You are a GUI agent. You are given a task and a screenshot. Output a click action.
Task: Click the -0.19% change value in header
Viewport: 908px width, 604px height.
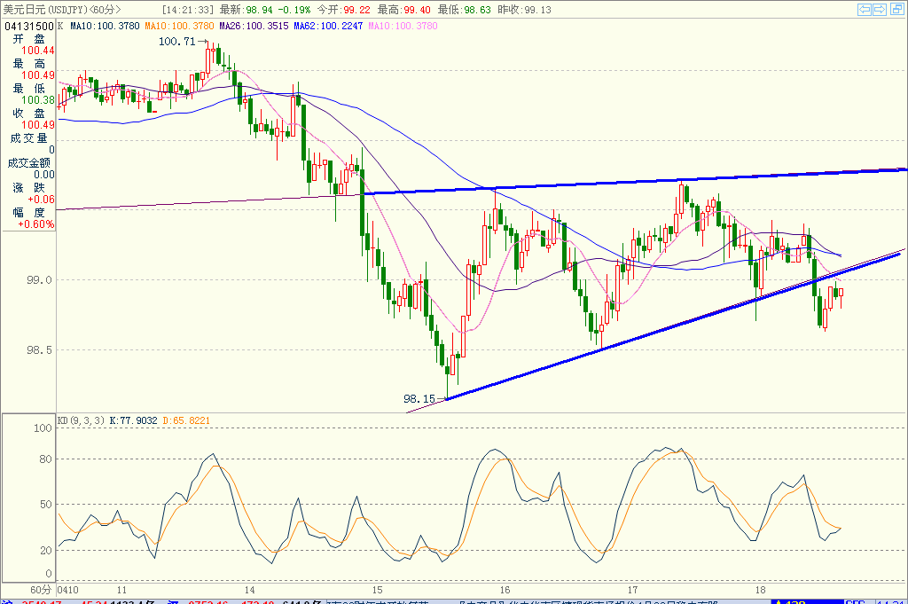coord(294,9)
